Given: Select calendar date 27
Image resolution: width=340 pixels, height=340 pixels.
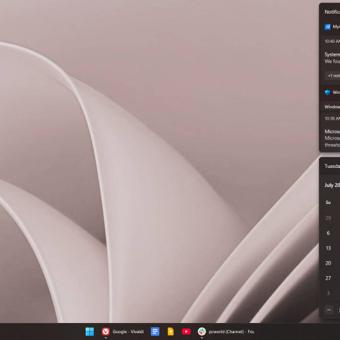Looking at the screenshot, I should (328, 278).
